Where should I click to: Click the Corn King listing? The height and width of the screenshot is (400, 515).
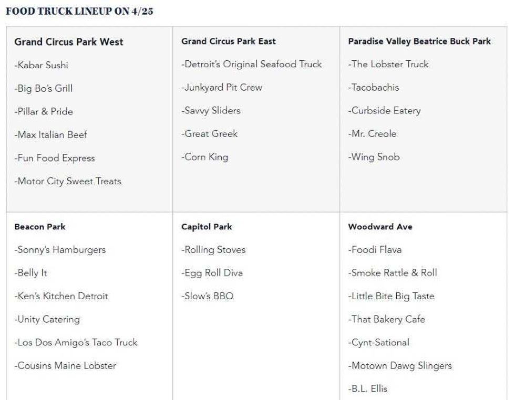click(x=204, y=157)
